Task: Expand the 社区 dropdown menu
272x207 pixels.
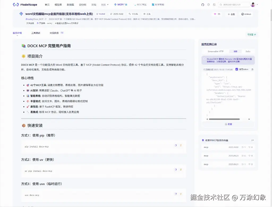Action: point(105,5)
